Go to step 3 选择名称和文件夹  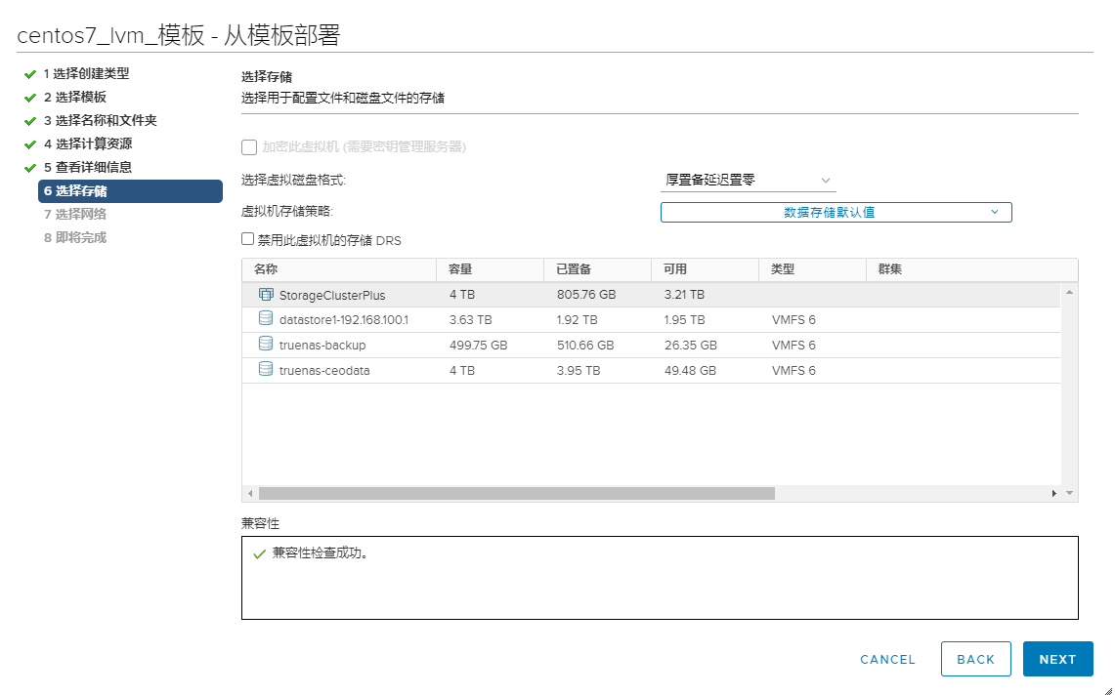coord(101,120)
